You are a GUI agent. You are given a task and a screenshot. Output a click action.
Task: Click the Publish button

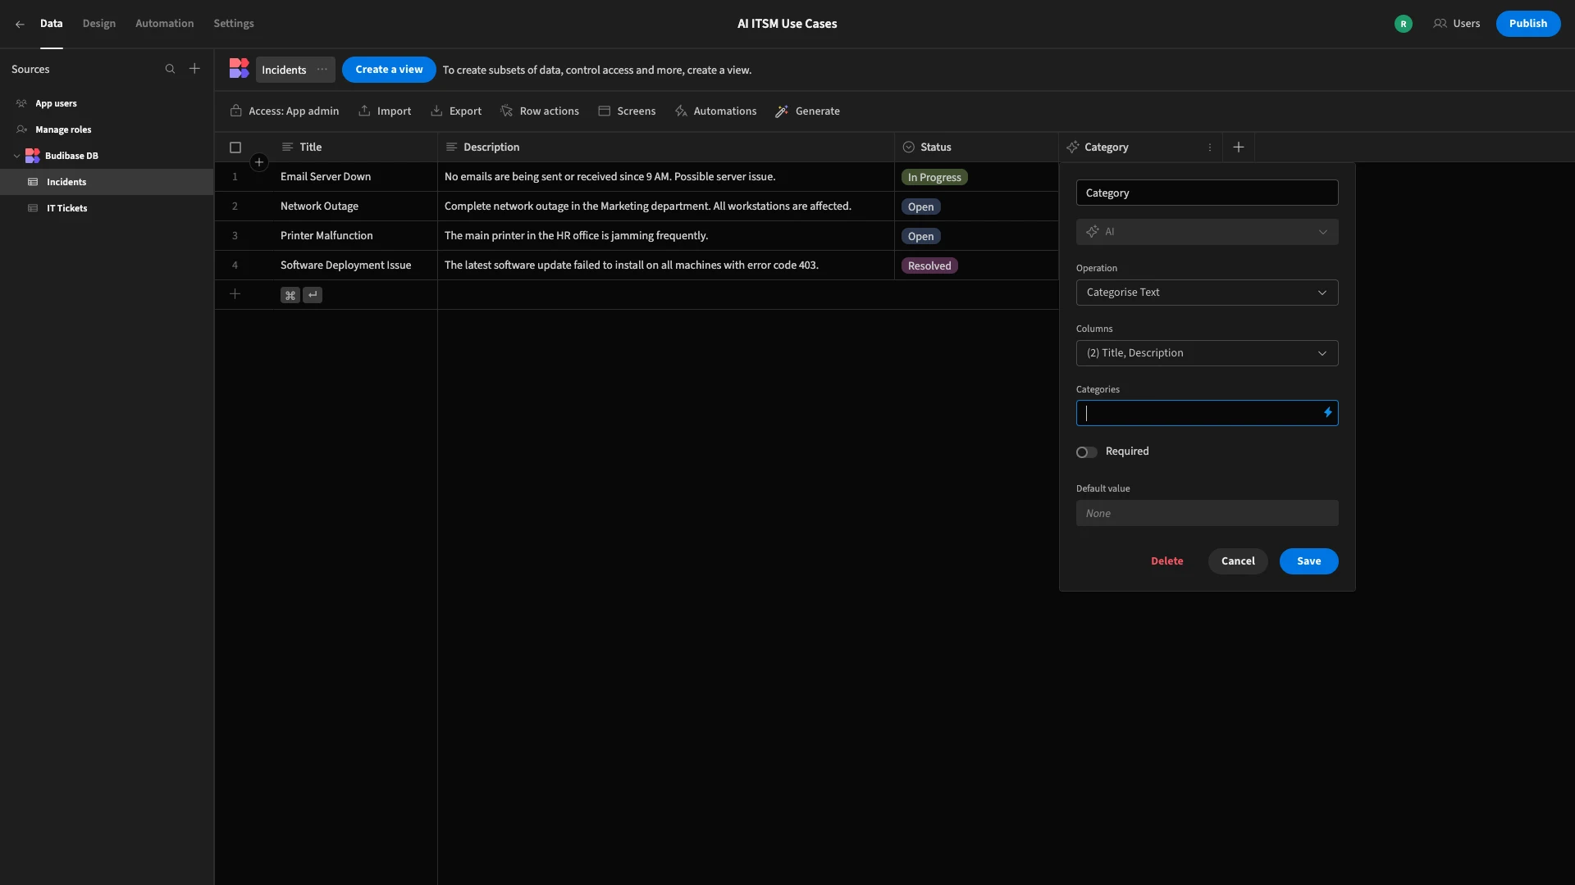pos(1528,24)
